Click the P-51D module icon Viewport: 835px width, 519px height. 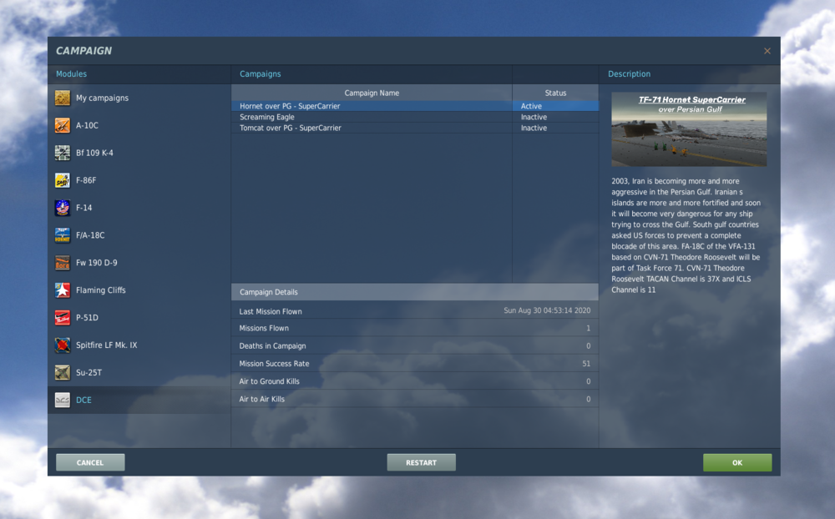pos(63,318)
